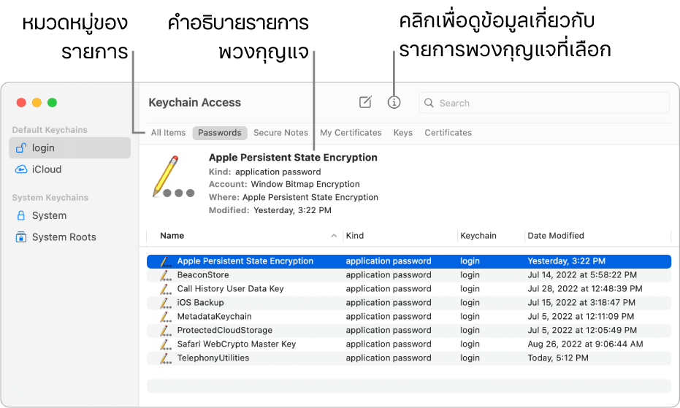Viewport: 680px width, 408px height.
Task: Click the System Roots keychain icon
Action: pos(21,237)
